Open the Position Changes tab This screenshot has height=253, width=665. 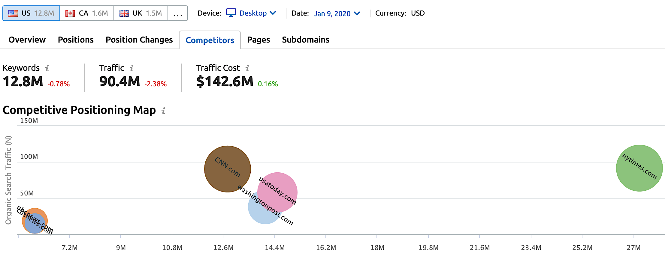139,40
